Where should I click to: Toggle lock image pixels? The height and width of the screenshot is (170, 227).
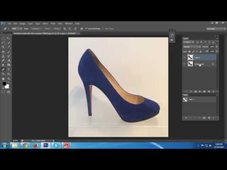[x=193, y=51]
